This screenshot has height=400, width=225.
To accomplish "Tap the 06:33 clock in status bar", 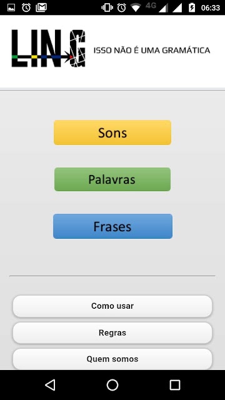I will point(211,8).
